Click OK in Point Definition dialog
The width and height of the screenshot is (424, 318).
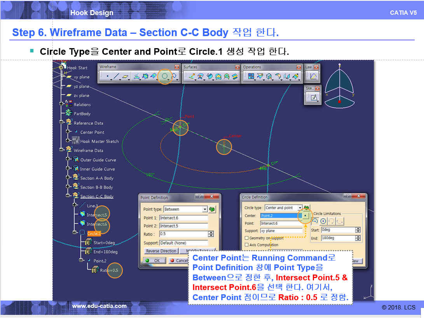coord(155,261)
